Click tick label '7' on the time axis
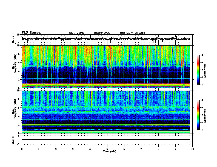 coord(141,149)
